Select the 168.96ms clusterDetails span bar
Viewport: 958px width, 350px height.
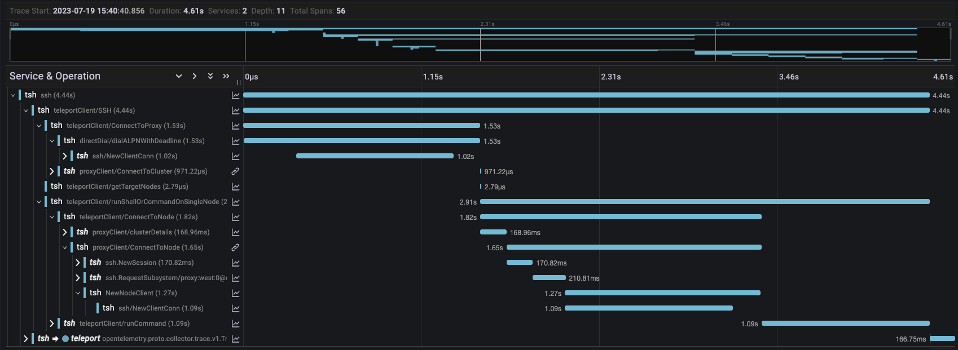pyautogui.click(x=493, y=232)
